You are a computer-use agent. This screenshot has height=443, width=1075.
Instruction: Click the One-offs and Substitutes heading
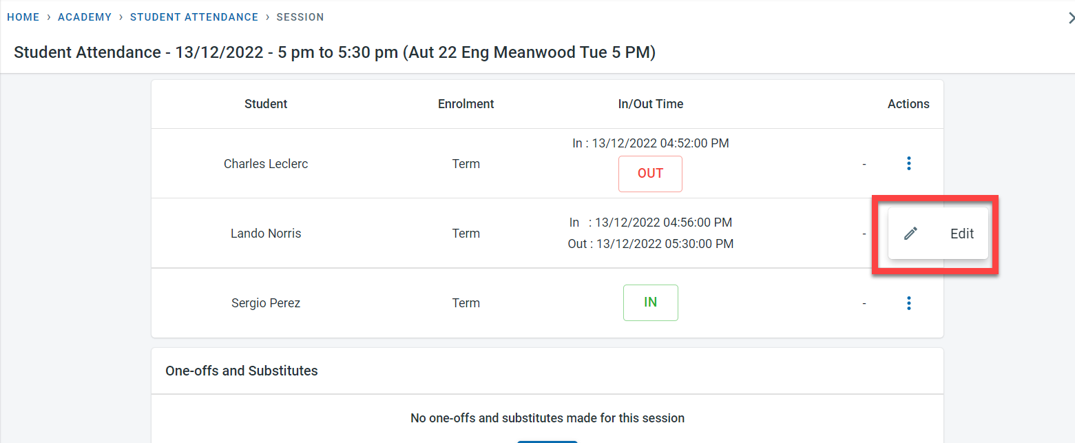pos(242,371)
